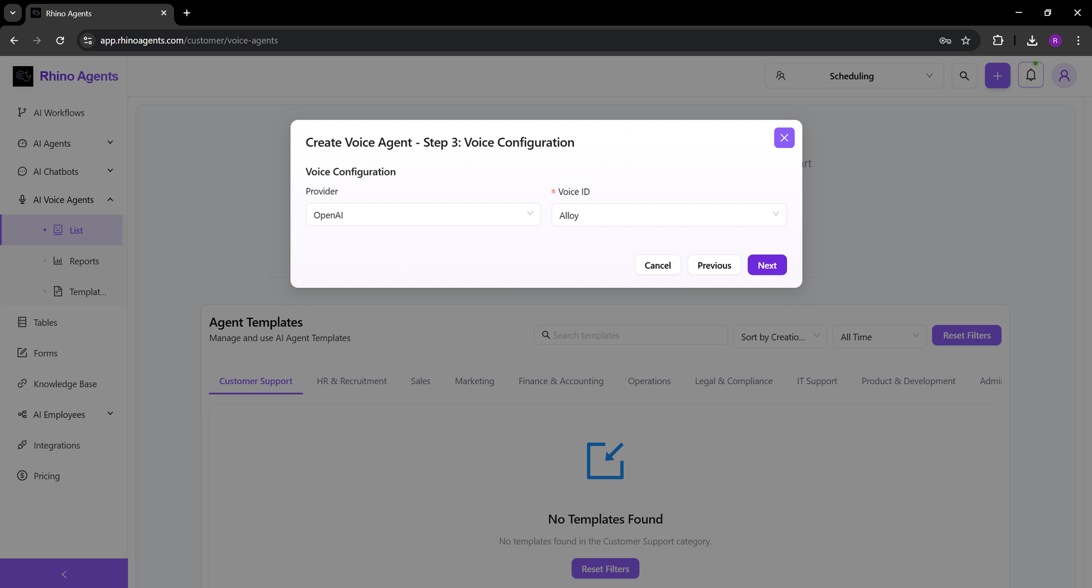Screen dimensions: 1092x588
Task: Open the Provider dropdown showing OpenAI
Action: [423, 215]
